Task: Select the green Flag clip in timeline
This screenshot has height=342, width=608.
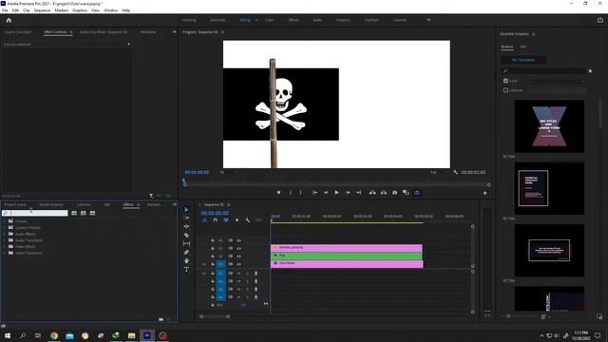Action: click(346, 256)
